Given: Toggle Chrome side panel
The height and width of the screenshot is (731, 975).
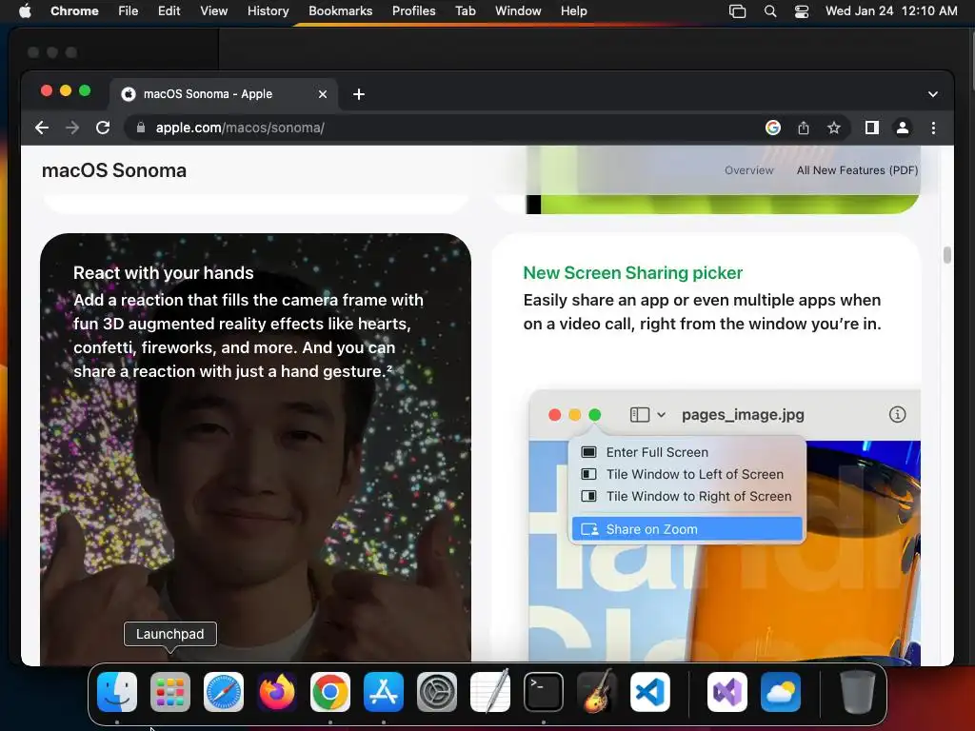Looking at the screenshot, I should coord(872,128).
